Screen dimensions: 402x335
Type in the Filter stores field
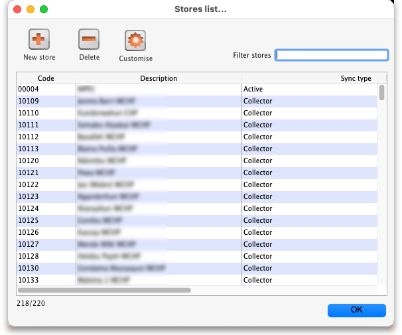click(332, 55)
